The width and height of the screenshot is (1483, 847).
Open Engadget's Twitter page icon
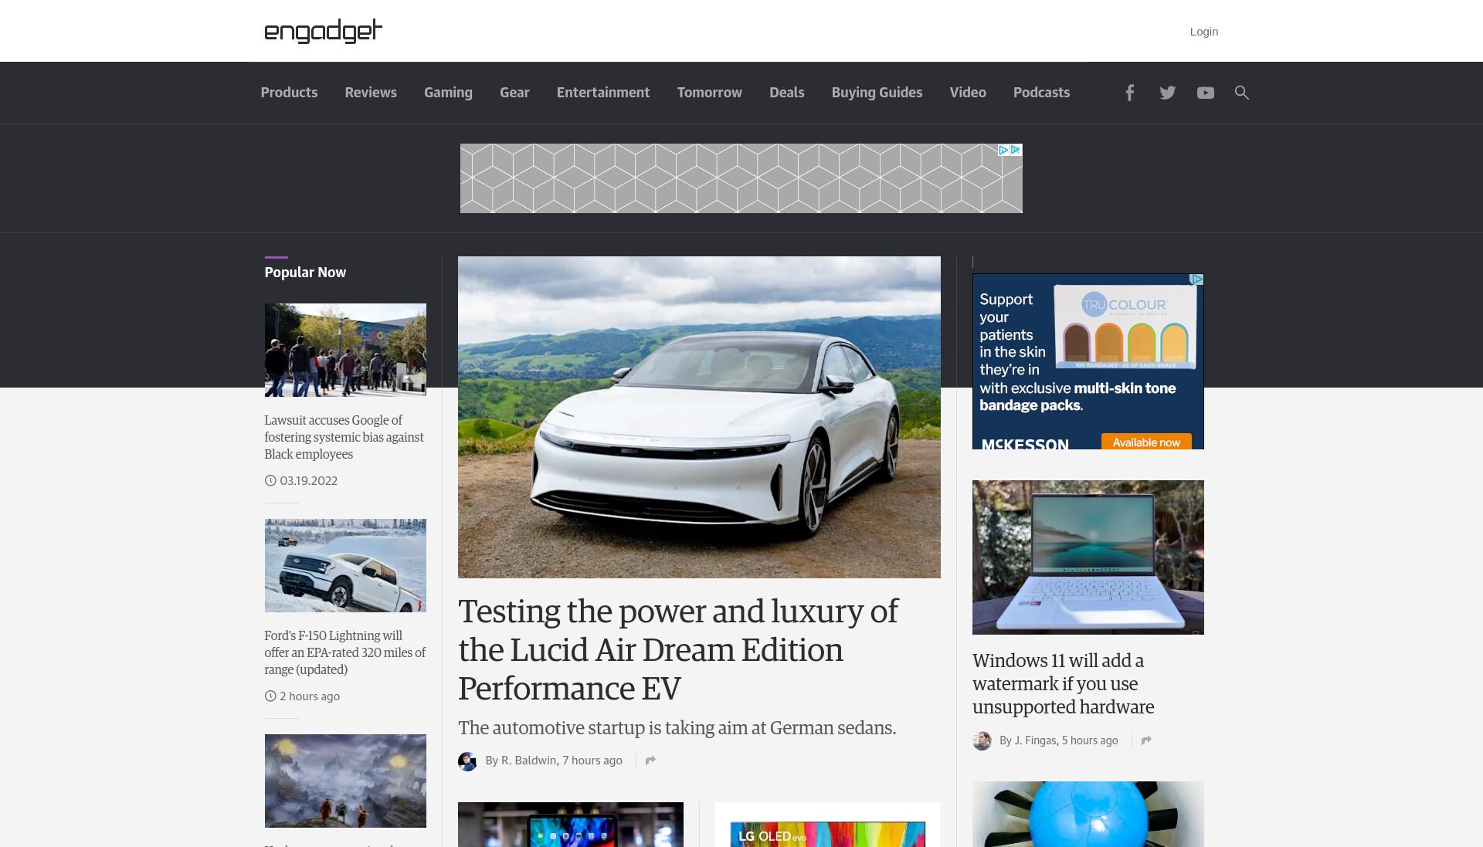(x=1167, y=93)
